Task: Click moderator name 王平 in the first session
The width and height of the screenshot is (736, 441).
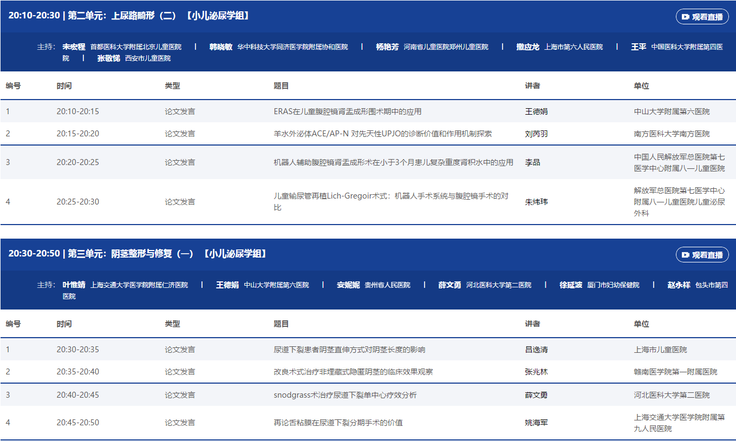Action: tap(639, 47)
